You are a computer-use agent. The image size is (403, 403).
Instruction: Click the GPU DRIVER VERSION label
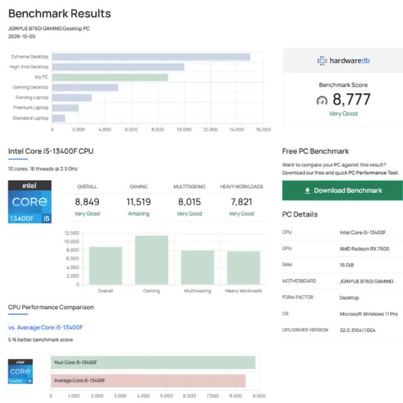[x=305, y=330]
